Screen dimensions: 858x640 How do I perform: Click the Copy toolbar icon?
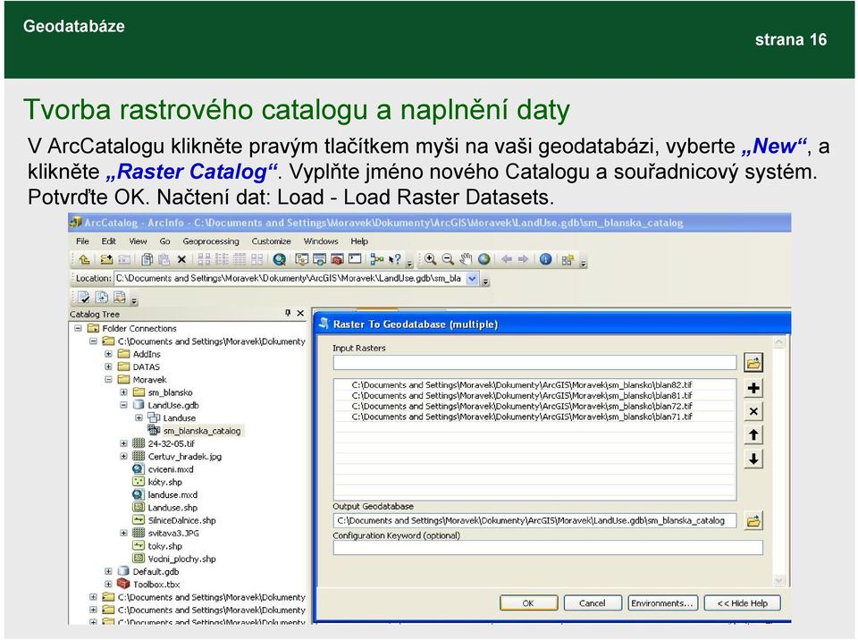point(147,259)
